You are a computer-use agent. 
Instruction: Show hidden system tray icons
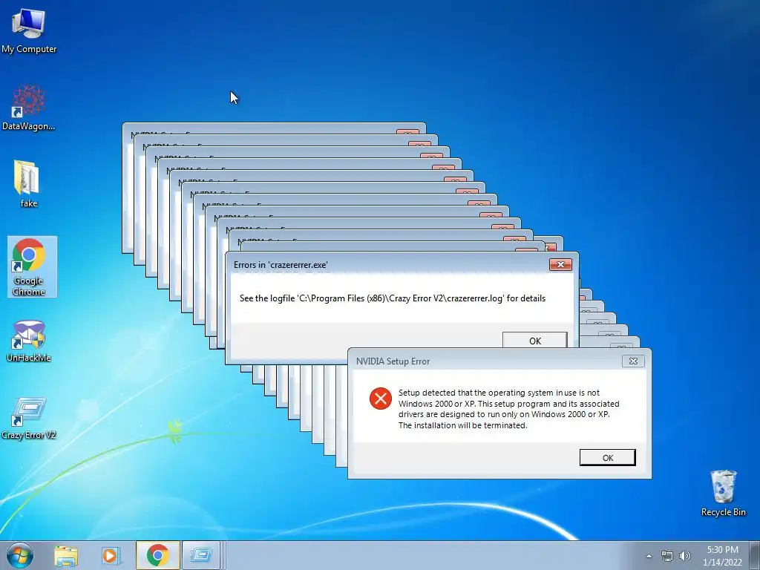pos(649,556)
